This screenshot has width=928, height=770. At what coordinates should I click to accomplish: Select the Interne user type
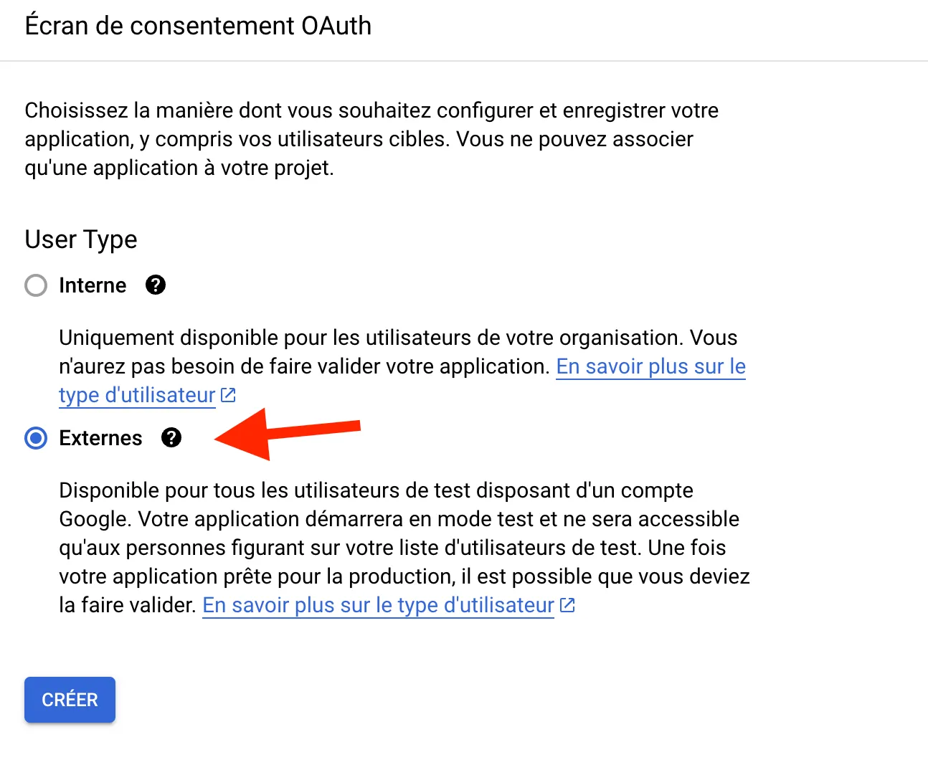(35, 285)
